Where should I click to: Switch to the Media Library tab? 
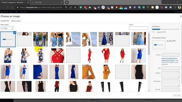pos(16,21)
